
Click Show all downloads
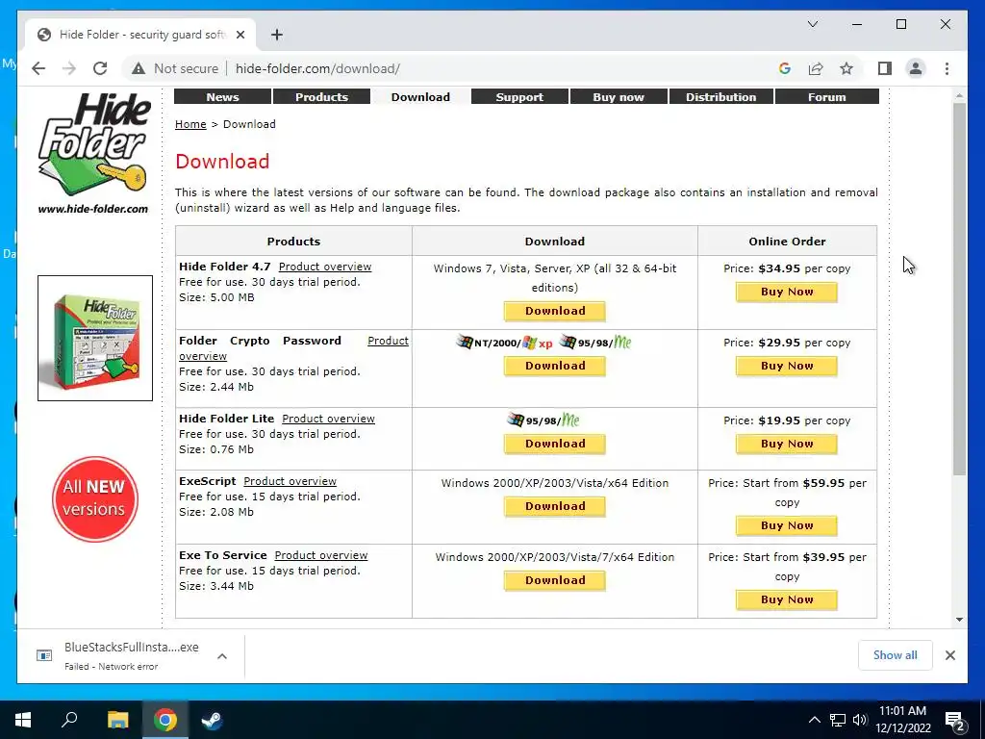pyautogui.click(x=896, y=655)
